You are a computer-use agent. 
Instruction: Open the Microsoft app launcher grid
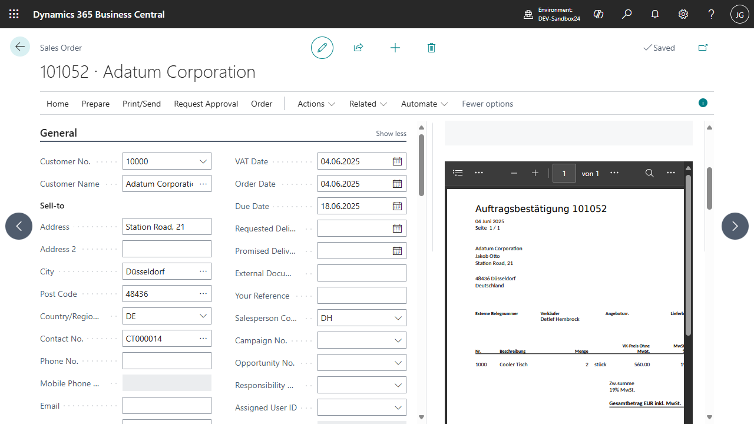(14, 14)
